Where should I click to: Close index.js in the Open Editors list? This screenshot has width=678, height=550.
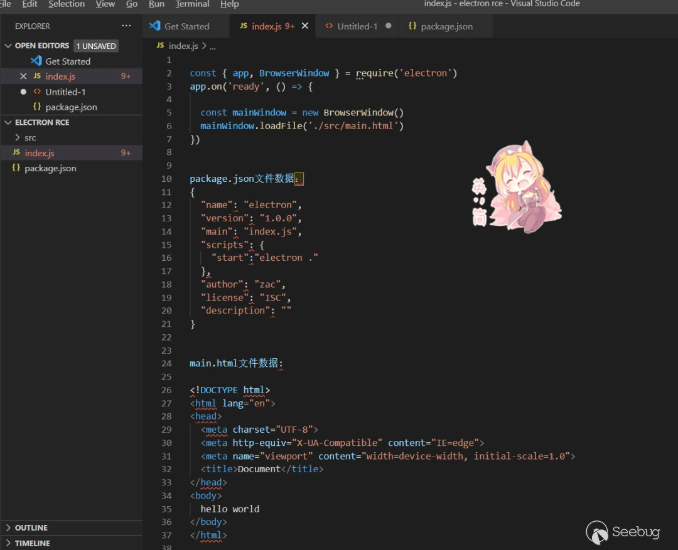point(23,77)
